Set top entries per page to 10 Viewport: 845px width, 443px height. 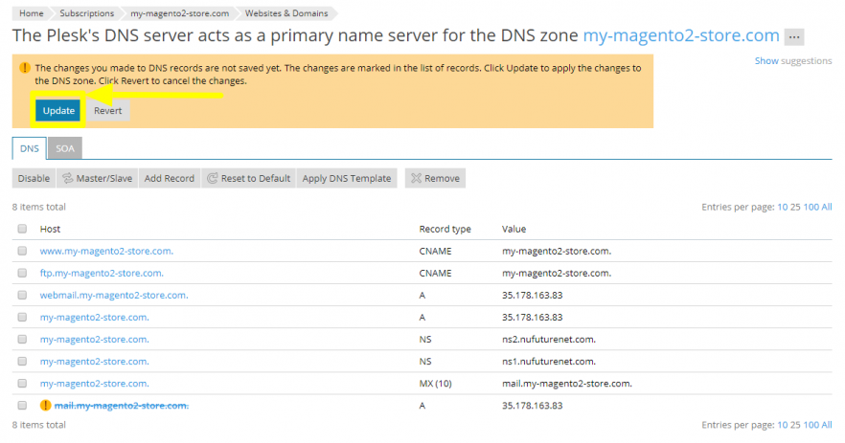pyautogui.click(x=783, y=207)
